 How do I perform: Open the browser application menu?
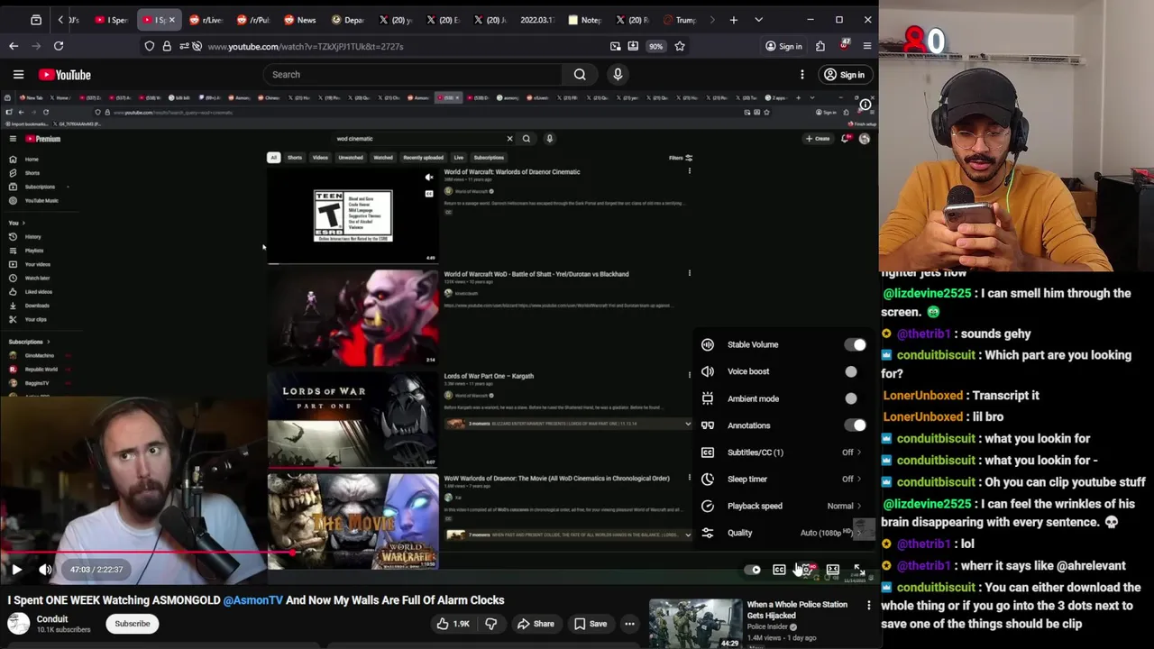click(867, 46)
